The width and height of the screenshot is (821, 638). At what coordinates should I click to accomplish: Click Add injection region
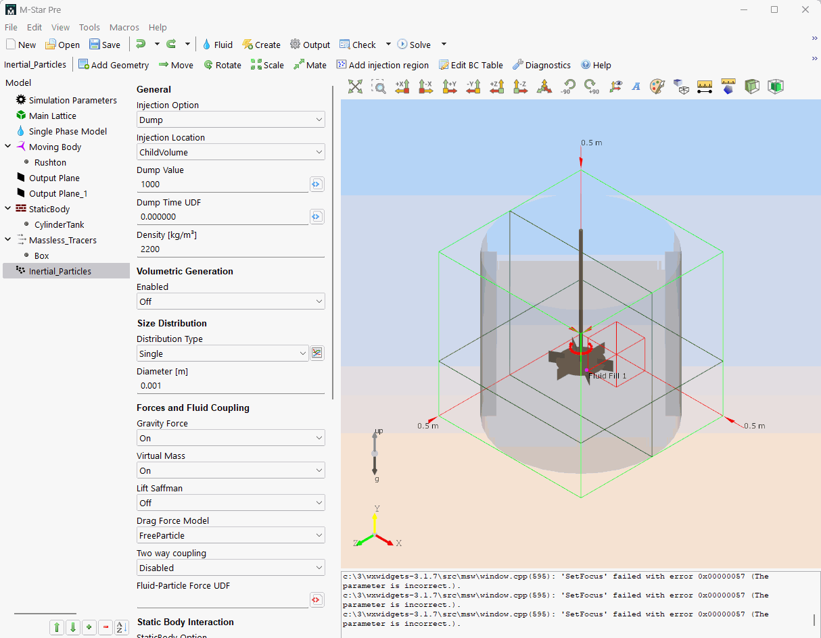383,65
